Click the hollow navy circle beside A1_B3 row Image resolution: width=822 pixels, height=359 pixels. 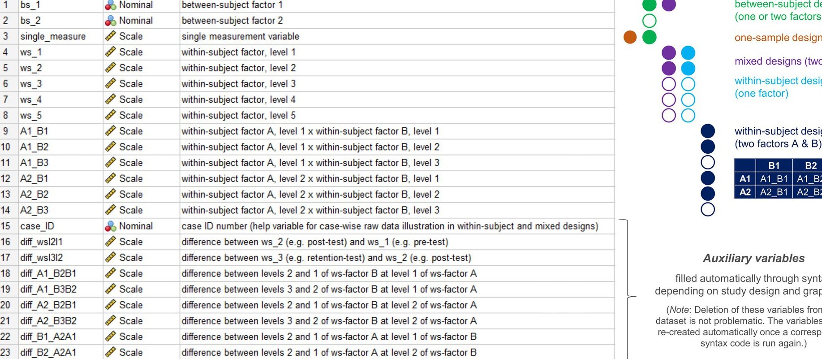707,162
